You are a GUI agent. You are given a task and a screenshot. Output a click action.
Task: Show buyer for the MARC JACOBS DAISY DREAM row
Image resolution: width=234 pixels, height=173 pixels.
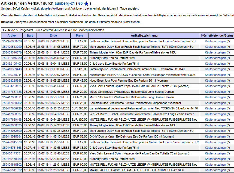[215, 170]
